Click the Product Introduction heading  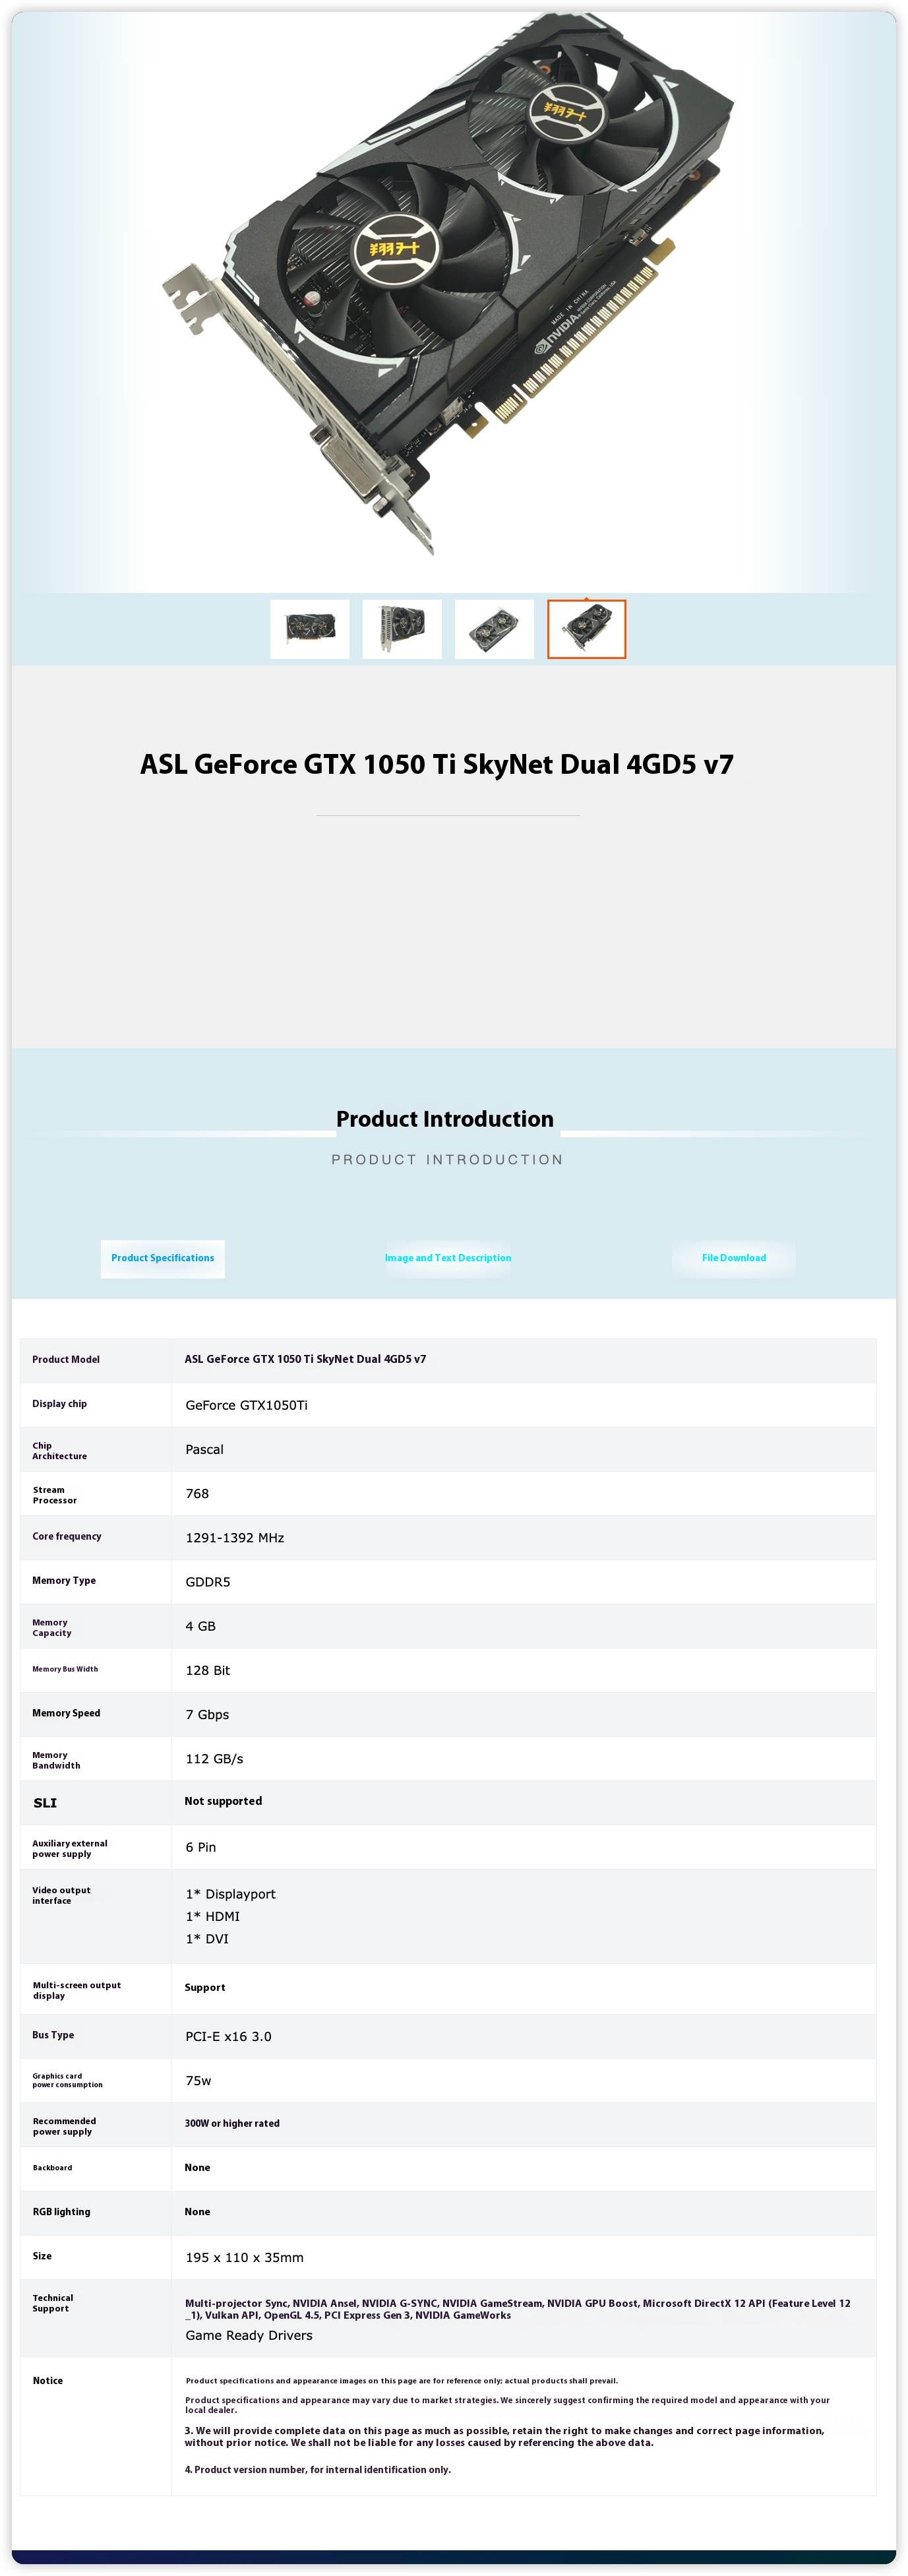point(445,1119)
